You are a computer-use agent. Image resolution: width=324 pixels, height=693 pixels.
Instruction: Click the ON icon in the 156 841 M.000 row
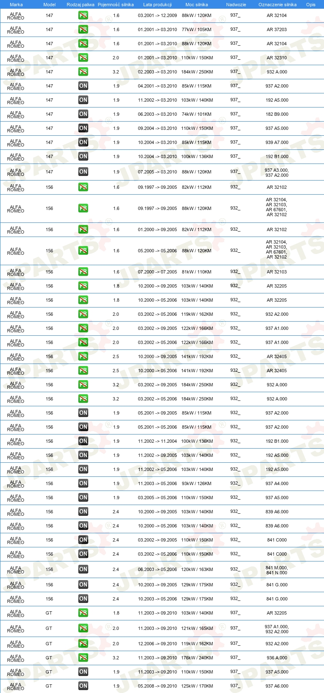pos(83,569)
